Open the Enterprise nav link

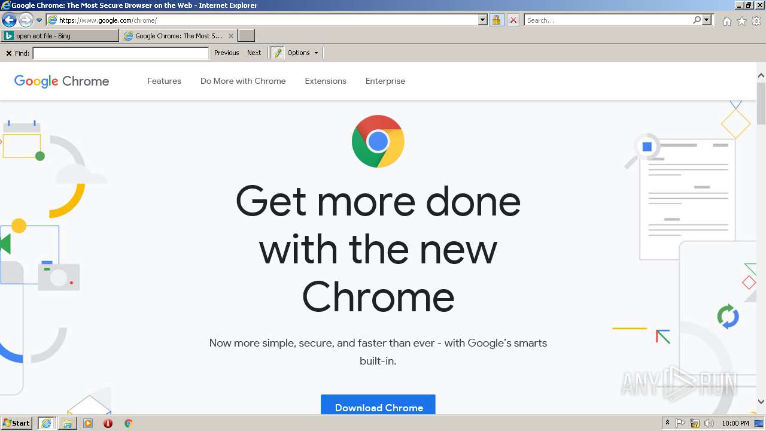(385, 81)
